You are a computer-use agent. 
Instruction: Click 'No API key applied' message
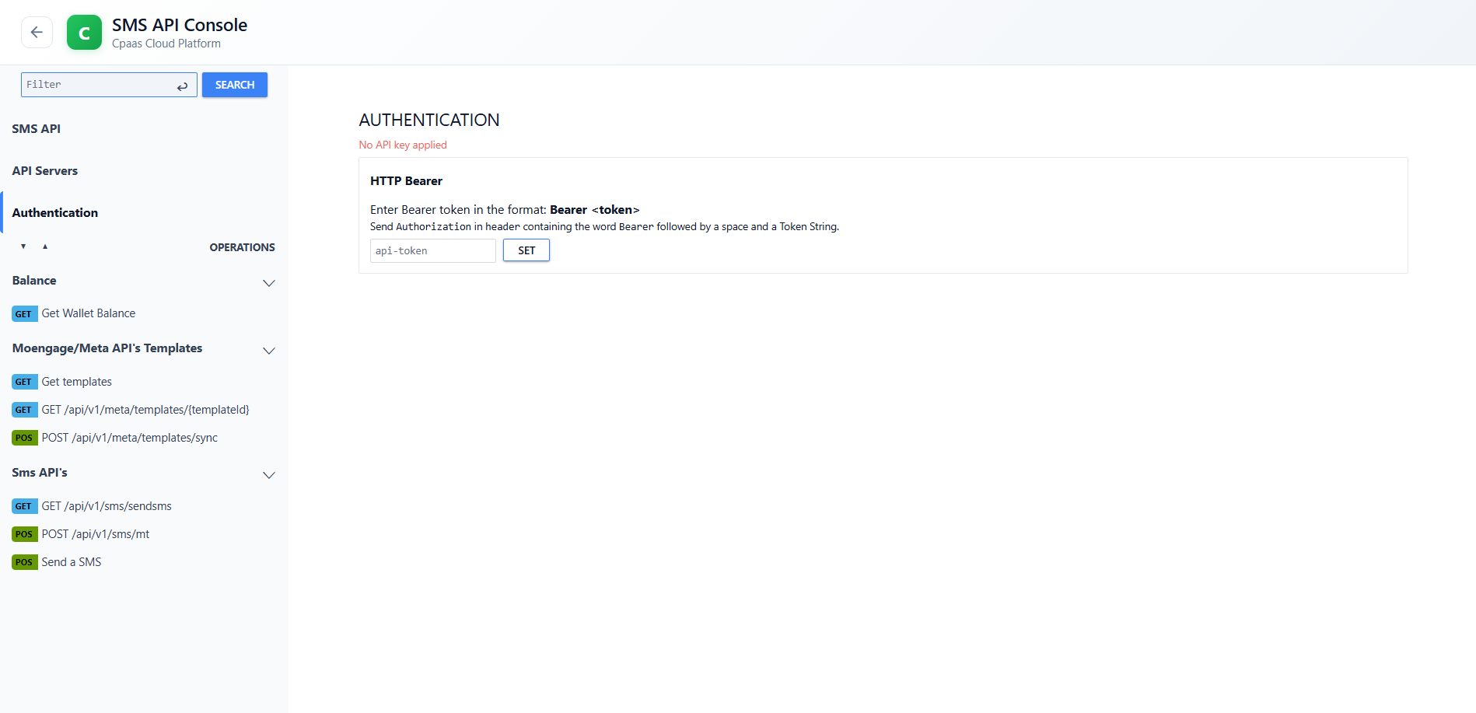[x=403, y=145]
